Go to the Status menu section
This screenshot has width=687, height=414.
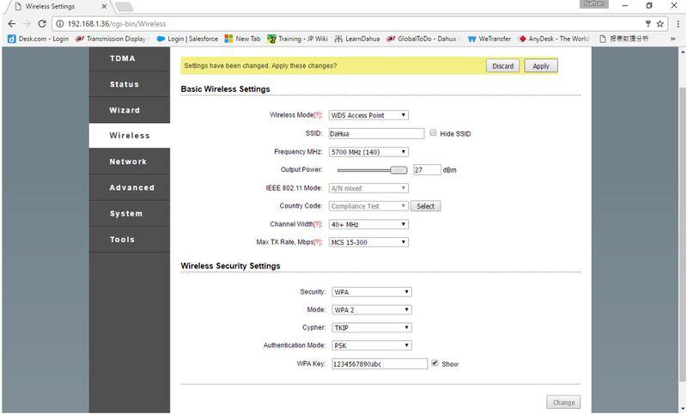coord(130,84)
